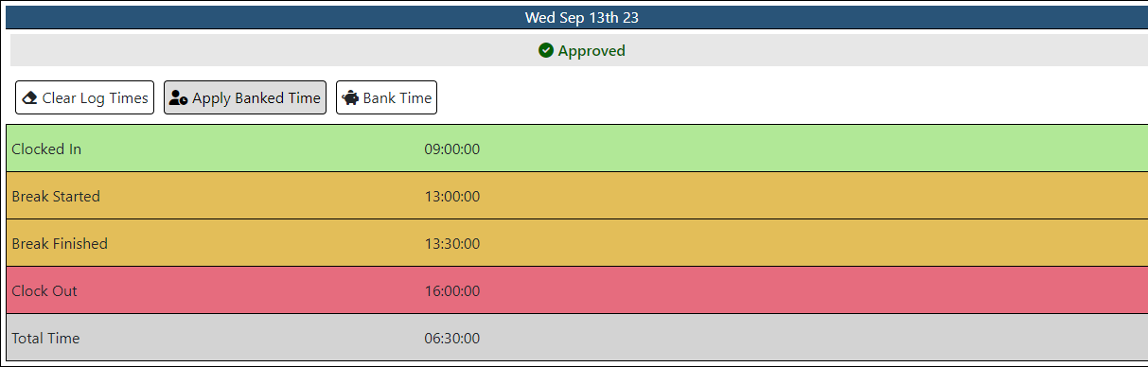Click the person-clock icon on Apply Banked Time
This screenshot has height=367, width=1148.
click(178, 97)
